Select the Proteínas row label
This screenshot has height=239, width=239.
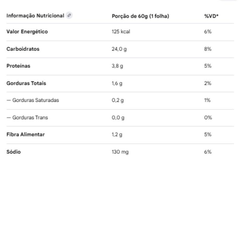19,66
